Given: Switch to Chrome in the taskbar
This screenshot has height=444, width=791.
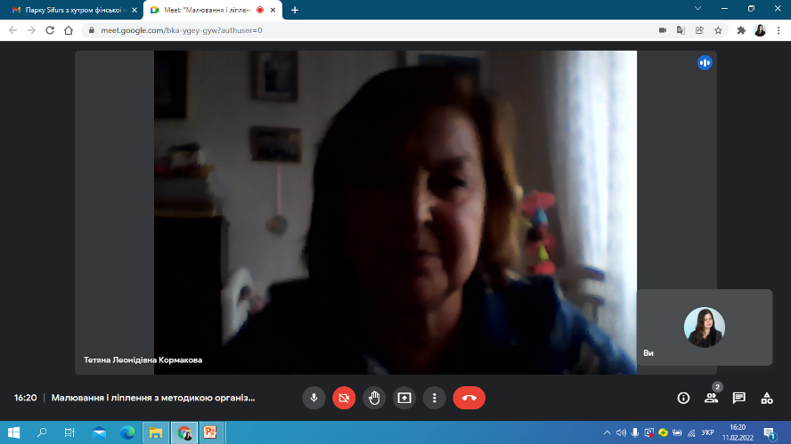Looking at the screenshot, I should point(184,432).
